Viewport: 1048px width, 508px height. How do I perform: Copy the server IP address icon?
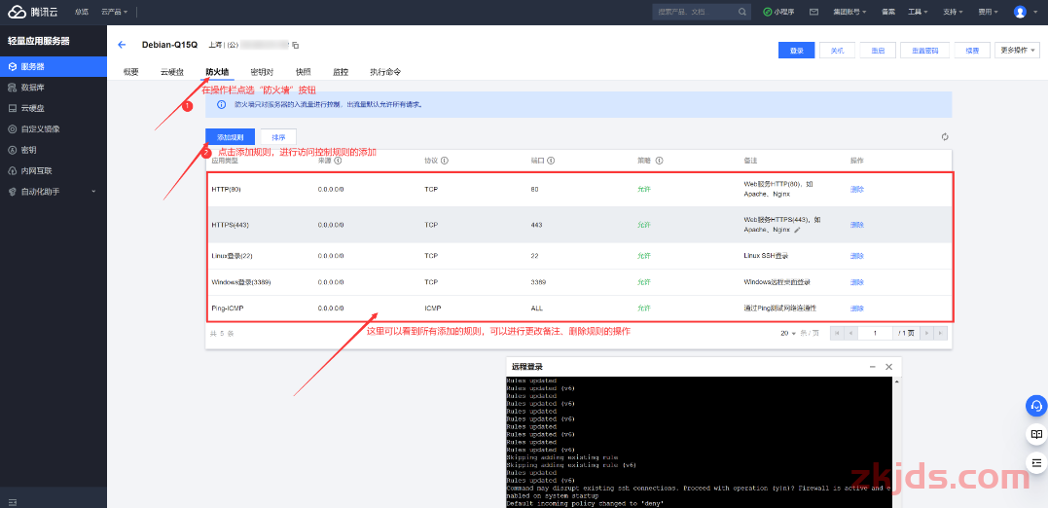point(296,46)
